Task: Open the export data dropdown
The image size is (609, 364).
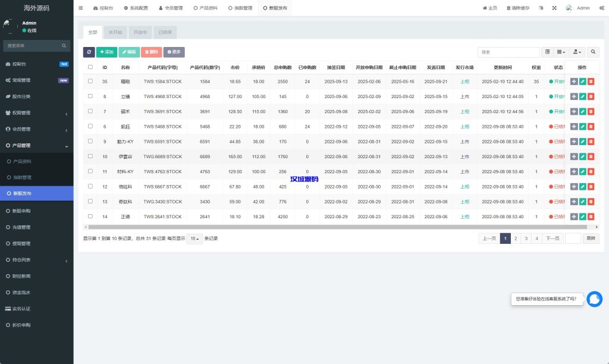Action: [x=577, y=52]
